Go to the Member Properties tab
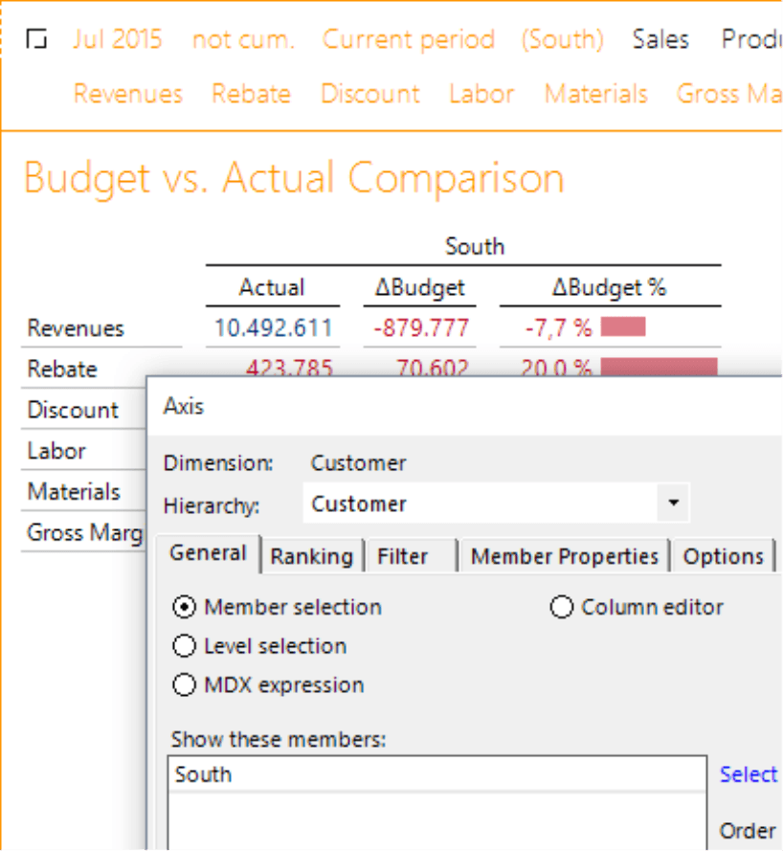 tap(565, 556)
